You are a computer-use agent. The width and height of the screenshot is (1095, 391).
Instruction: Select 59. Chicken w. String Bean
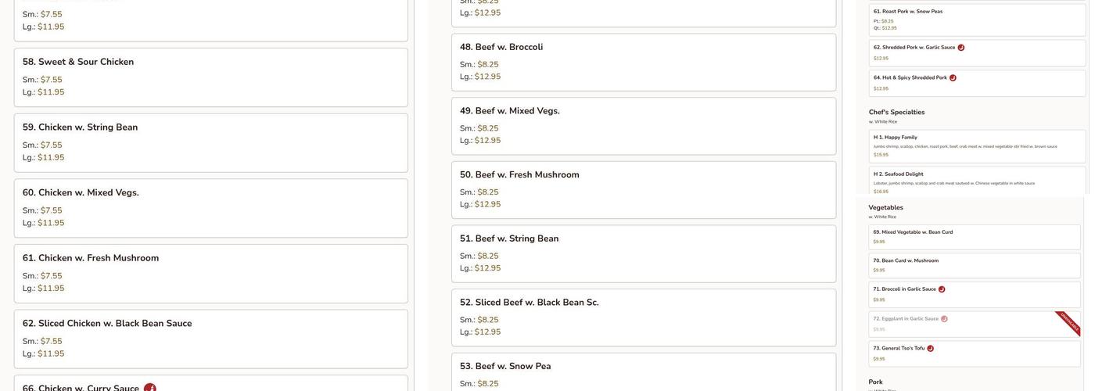pyautogui.click(x=210, y=142)
